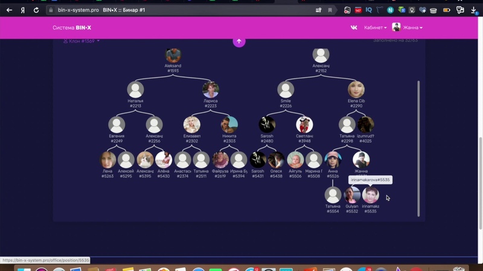Image resolution: width=483 pixels, height=271 pixels.
Task: Open Айгуль #5506 position
Action: tap(295, 160)
